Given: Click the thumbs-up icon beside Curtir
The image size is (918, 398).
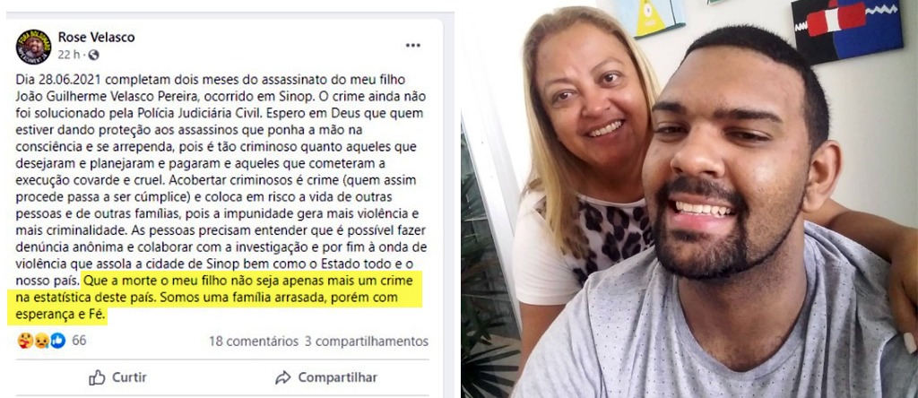Looking at the screenshot, I should point(97,377).
